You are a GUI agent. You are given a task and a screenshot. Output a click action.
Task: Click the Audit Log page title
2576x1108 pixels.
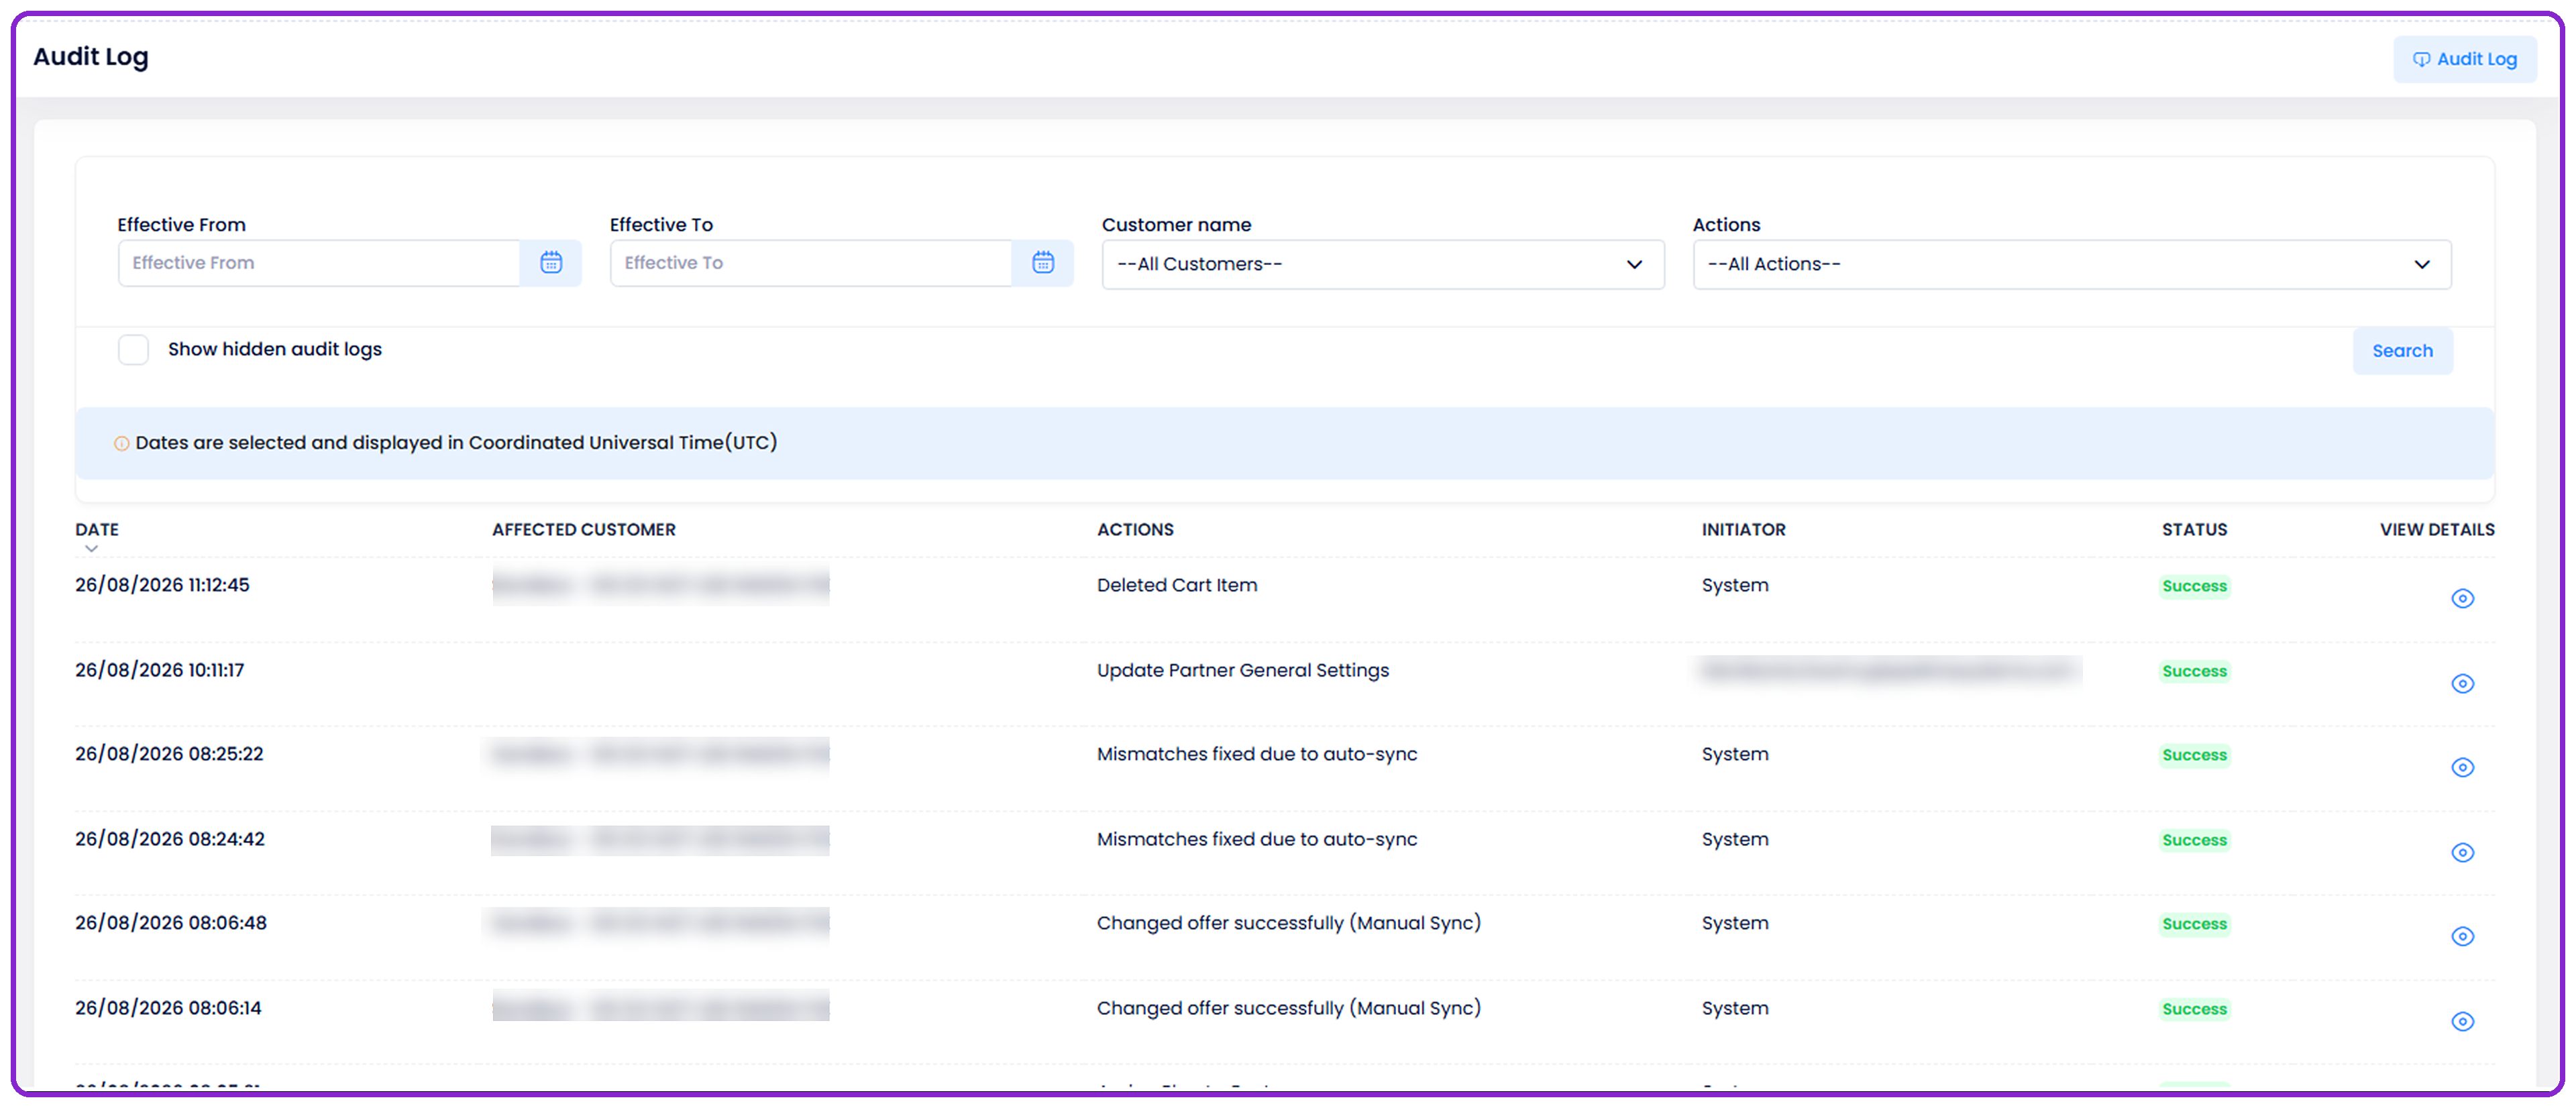(x=91, y=57)
